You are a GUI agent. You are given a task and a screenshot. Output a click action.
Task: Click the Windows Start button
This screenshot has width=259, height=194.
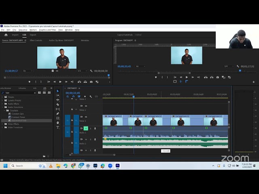[5, 166]
